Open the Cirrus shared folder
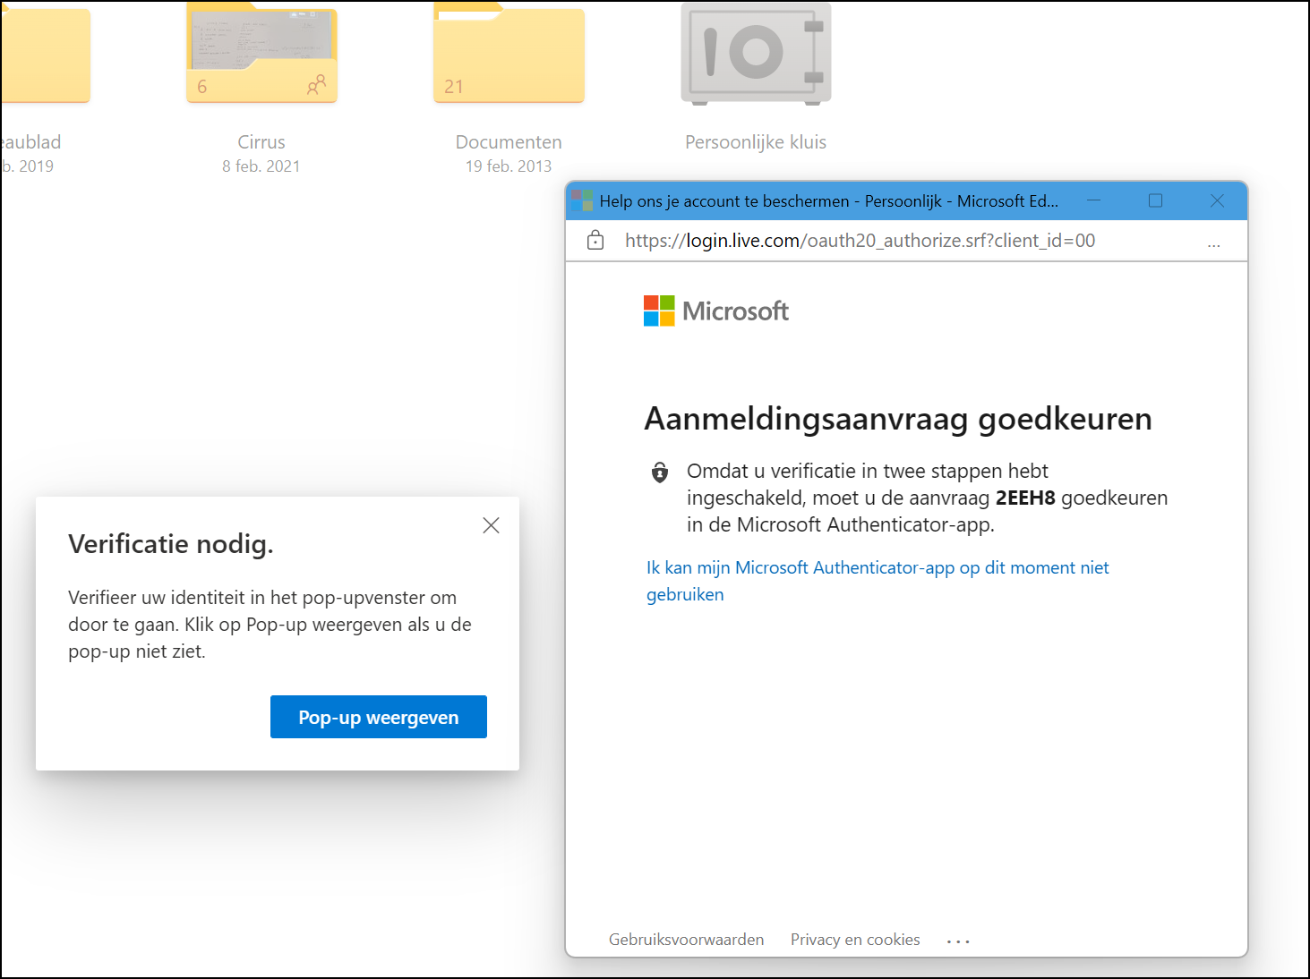The height and width of the screenshot is (979, 1310). point(261,52)
